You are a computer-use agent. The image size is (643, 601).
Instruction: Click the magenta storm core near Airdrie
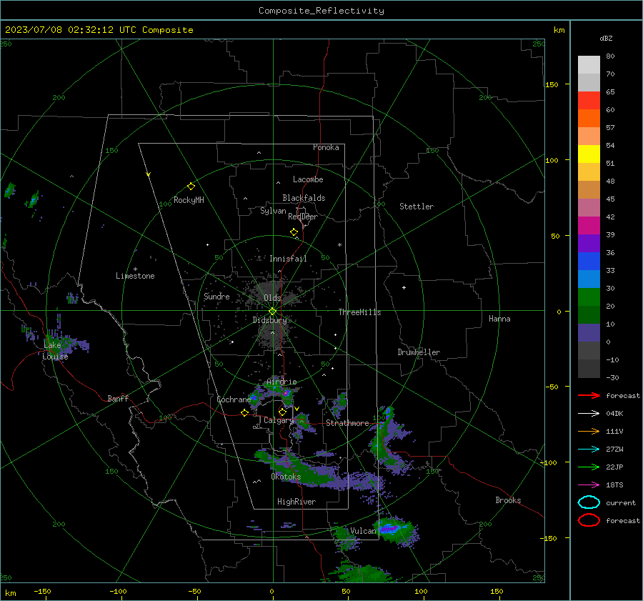tap(286, 393)
